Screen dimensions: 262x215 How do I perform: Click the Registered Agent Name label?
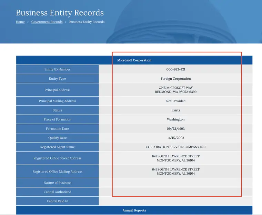point(58,147)
